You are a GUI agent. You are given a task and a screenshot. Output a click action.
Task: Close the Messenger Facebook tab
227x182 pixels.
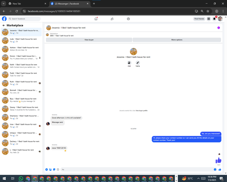pyautogui.click(x=88, y=4)
